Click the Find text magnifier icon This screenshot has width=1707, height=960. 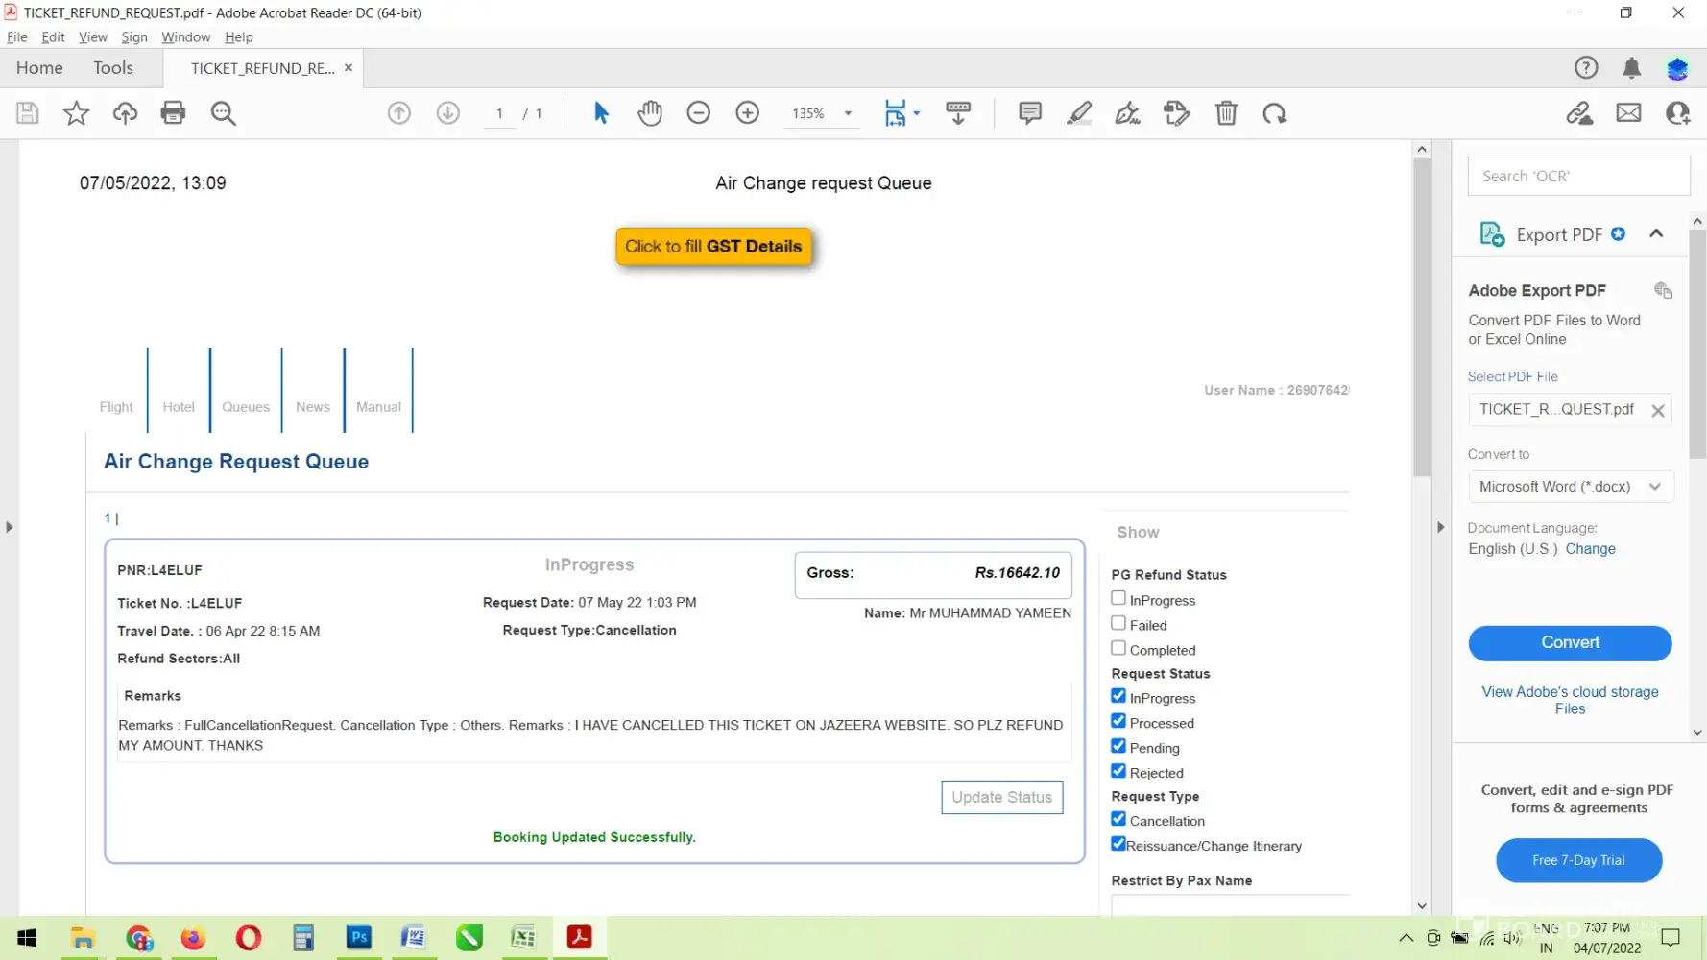click(x=223, y=113)
